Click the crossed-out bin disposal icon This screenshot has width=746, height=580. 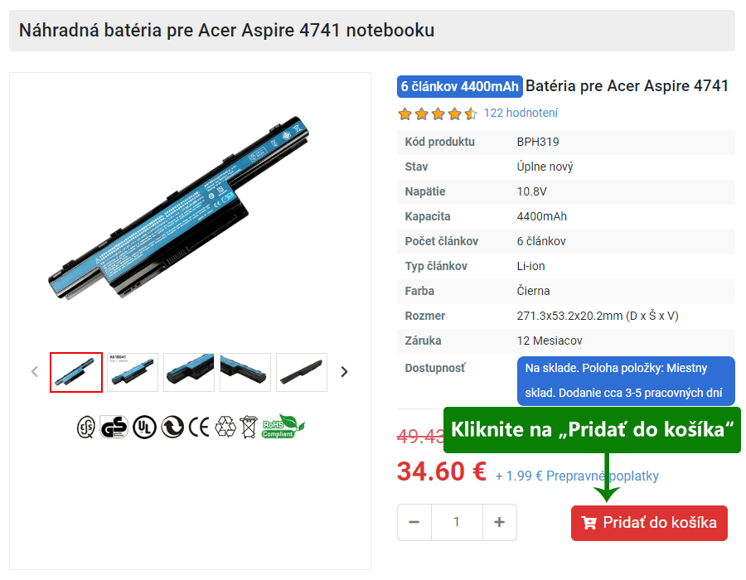tap(249, 427)
